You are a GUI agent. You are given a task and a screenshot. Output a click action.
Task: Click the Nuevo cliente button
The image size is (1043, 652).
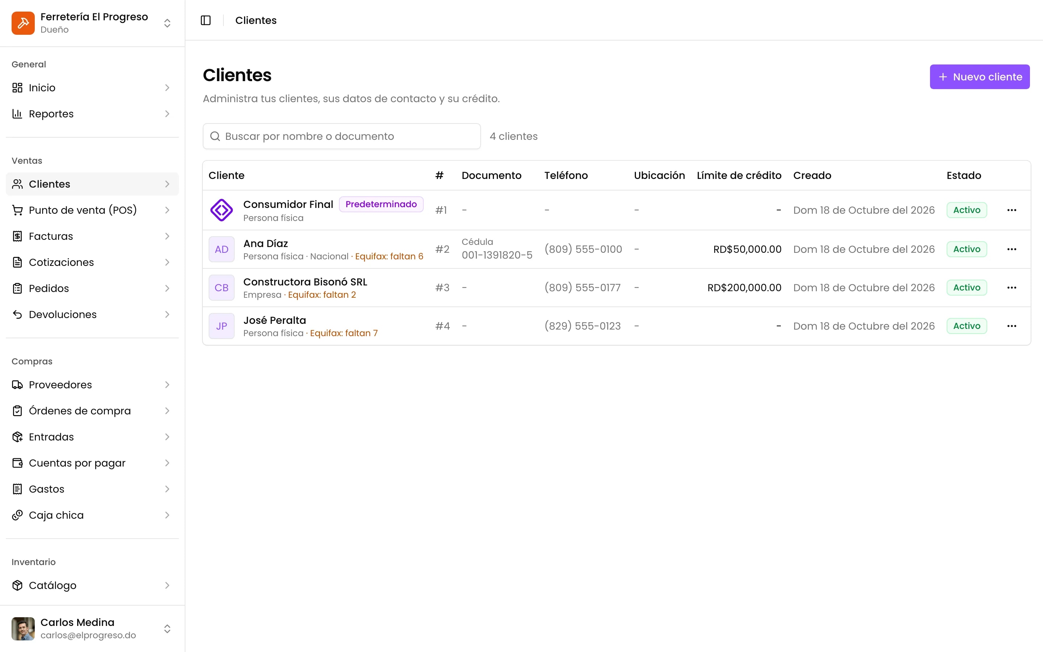(x=979, y=77)
